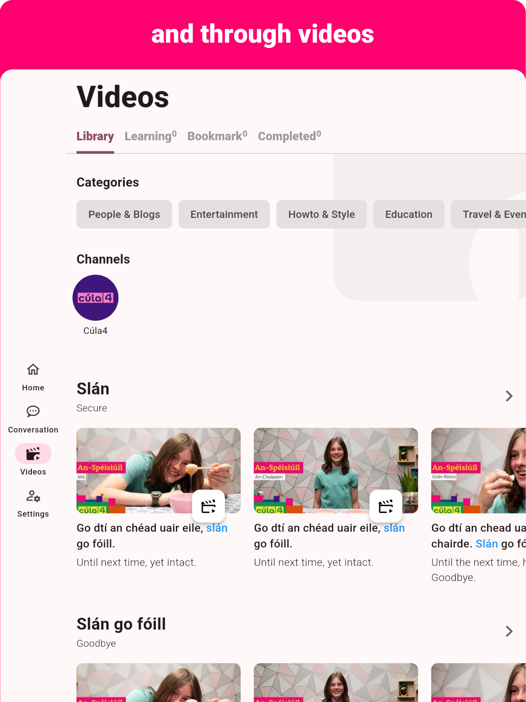
Task: Tap the Cúla4 channel logo
Action: click(x=96, y=298)
